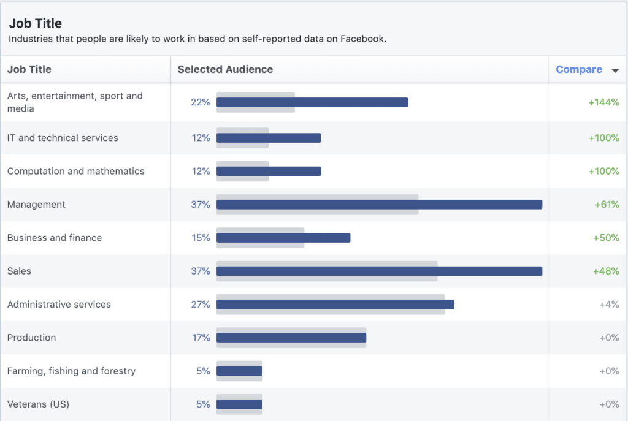The height and width of the screenshot is (421, 628).
Task: Click the 22% value for Arts and entertainment
Action: pyautogui.click(x=201, y=102)
